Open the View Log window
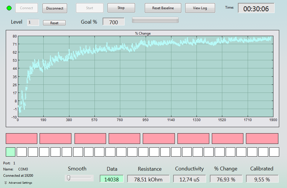 tap(200, 8)
